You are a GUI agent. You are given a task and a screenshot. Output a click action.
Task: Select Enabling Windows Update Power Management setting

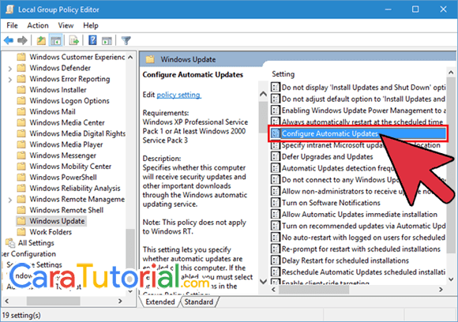pos(358,110)
